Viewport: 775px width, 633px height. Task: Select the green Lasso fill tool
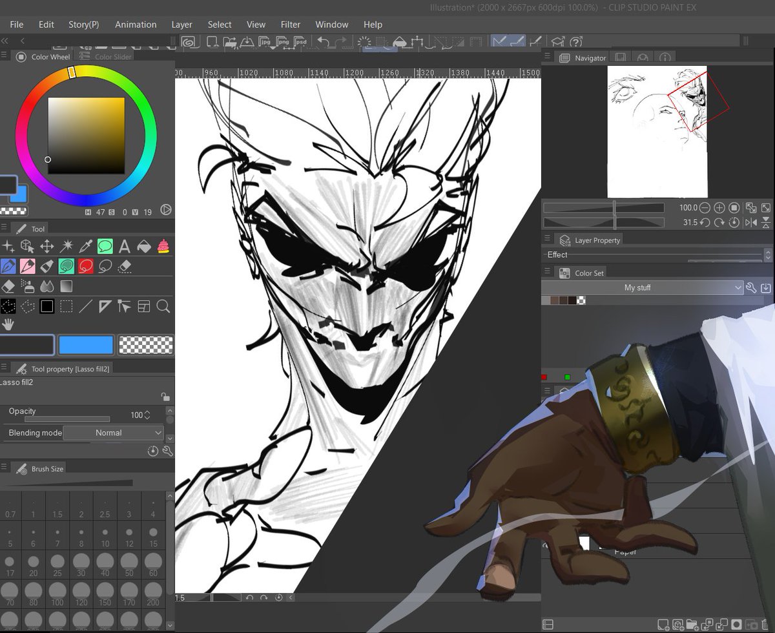pyautogui.click(x=66, y=266)
